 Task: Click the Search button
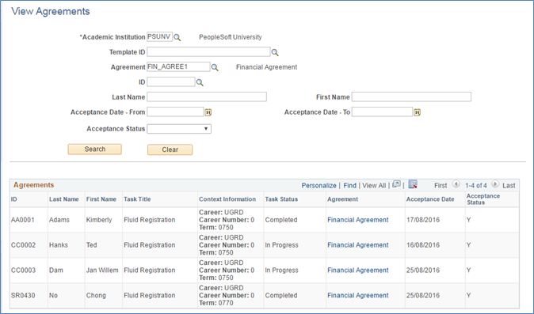pyautogui.click(x=94, y=149)
